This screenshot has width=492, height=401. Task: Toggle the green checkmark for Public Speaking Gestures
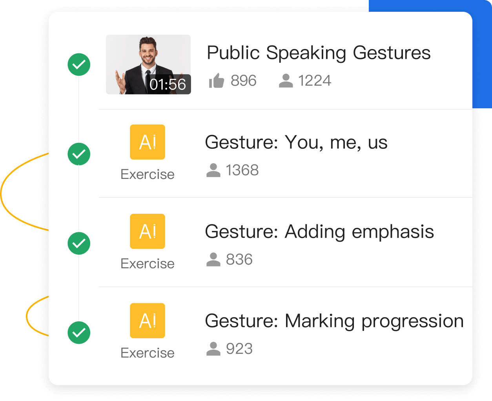(79, 64)
